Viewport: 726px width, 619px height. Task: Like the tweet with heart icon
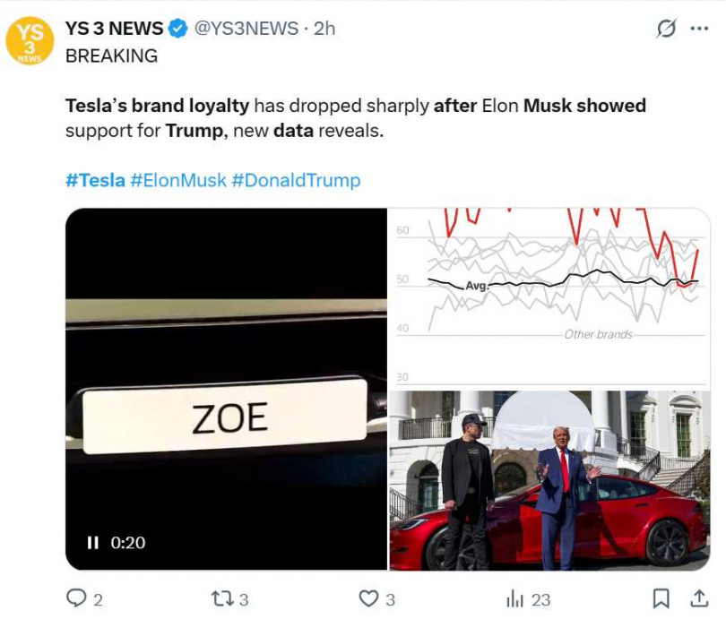click(369, 598)
